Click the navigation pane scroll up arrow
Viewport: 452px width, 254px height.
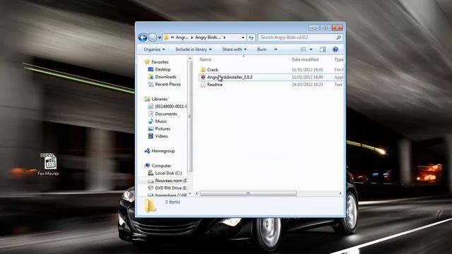tap(190, 59)
